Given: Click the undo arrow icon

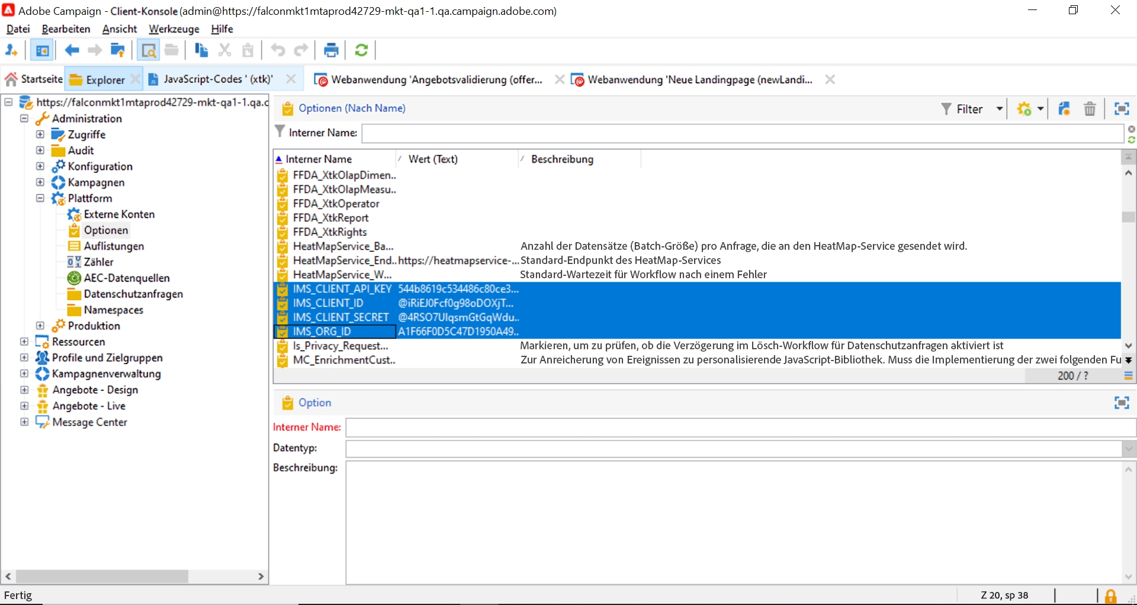Looking at the screenshot, I should pyautogui.click(x=278, y=50).
